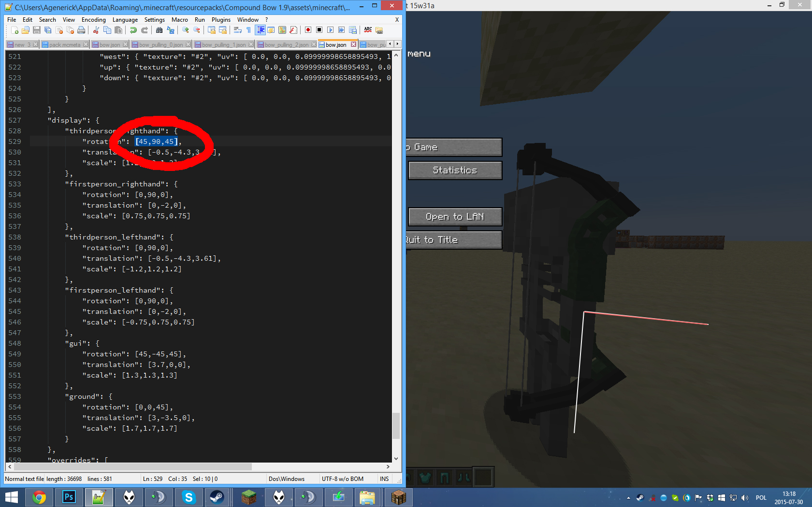Show hidden system tray icons arrow
This screenshot has width=812, height=507.
(x=628, y=498)
